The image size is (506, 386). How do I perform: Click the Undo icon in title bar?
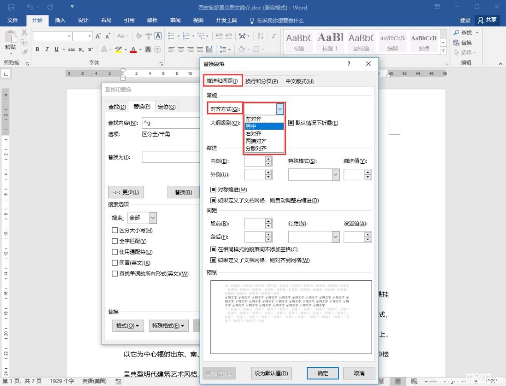(x=30, y=7)
